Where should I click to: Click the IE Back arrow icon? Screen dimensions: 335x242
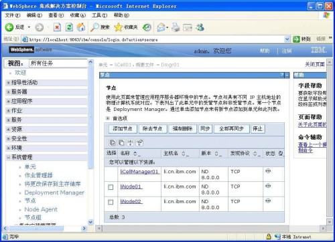tap(9, 27)
